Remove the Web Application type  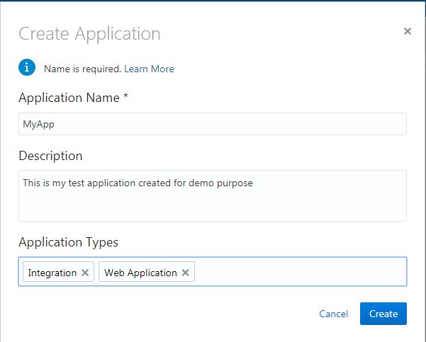186,273
